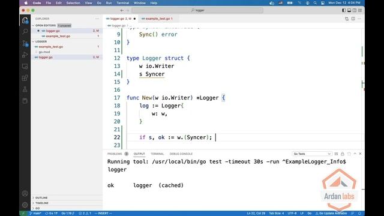
Task: Open the Manage gear menu
Action: pyautogui.click(x=25, y=205)
